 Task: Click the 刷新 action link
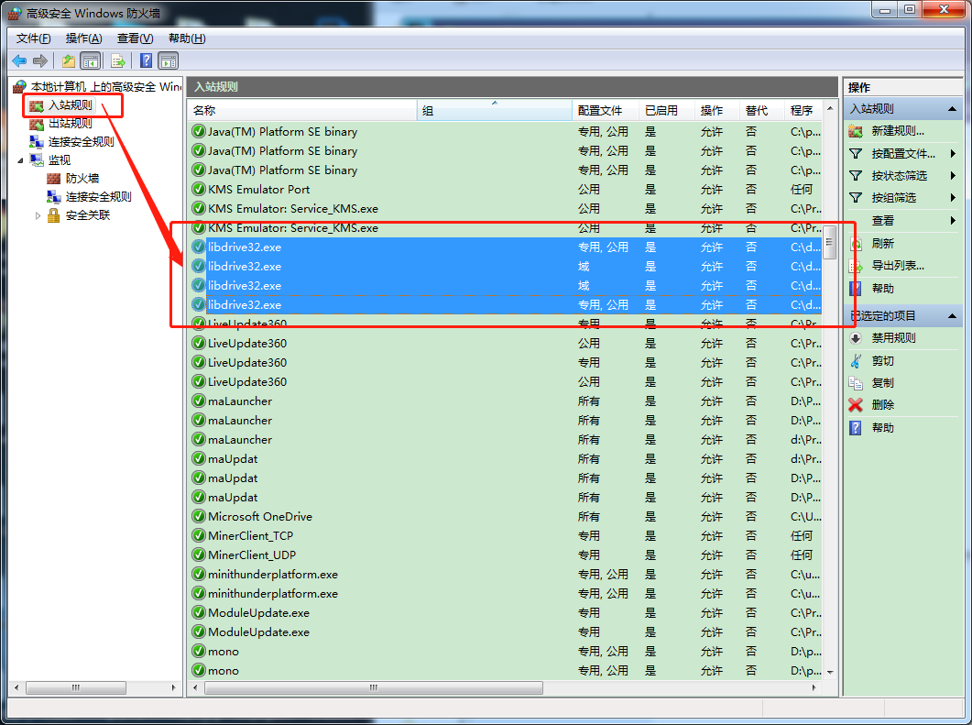(x=883, y=244)
